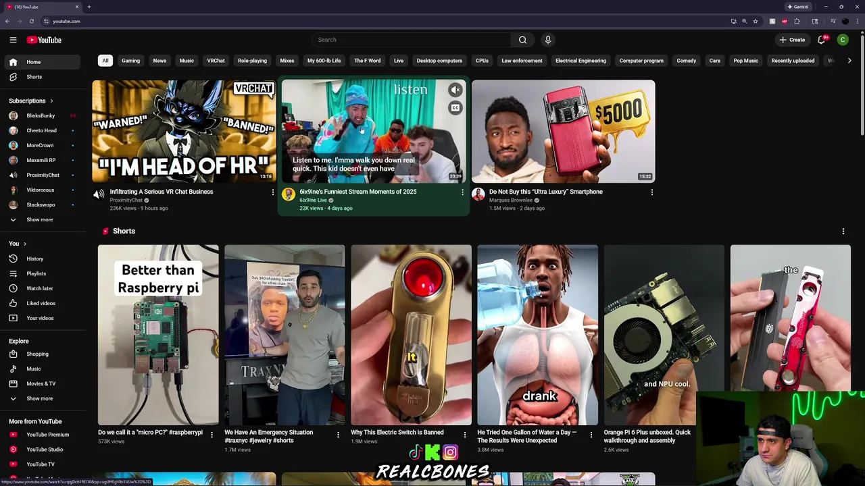Open Shorts section options menu
The image size is (865, 486).
point(843,232)
